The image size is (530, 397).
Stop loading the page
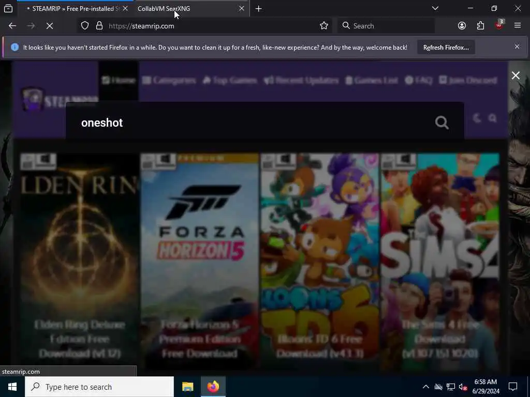(x=49, y=26)
